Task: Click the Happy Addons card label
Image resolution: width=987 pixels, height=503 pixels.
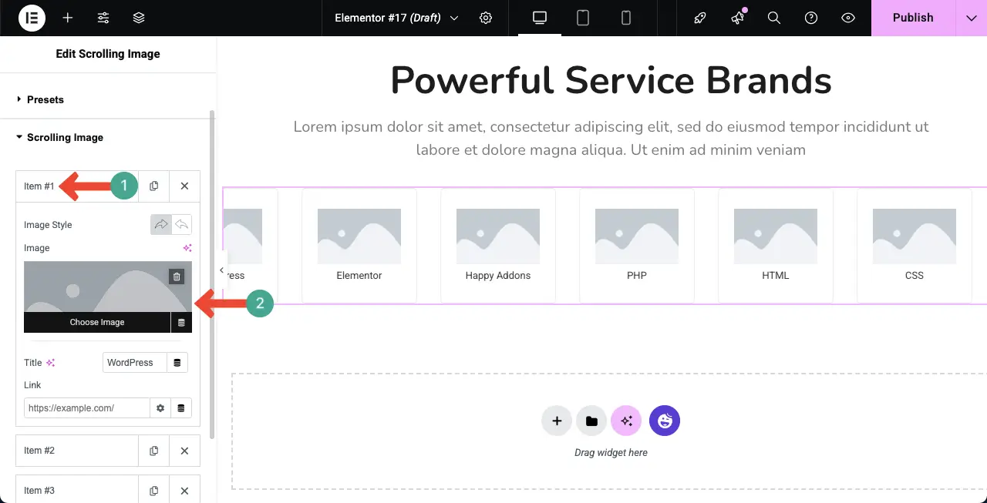Action: pos(498,276)
